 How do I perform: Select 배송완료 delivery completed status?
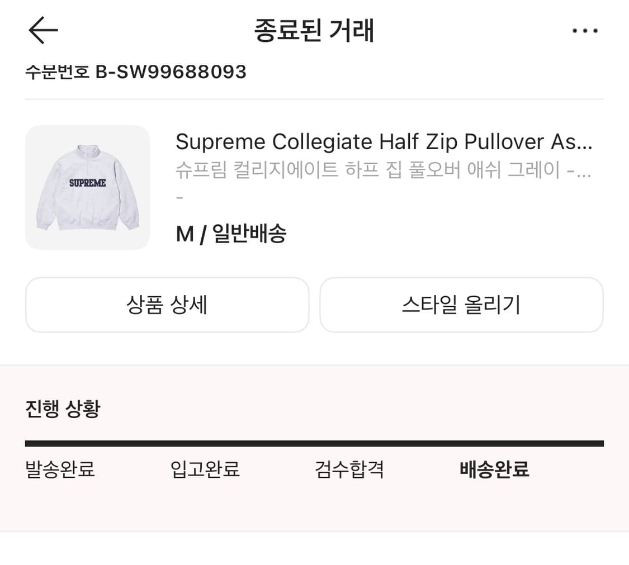pos(494,470)
